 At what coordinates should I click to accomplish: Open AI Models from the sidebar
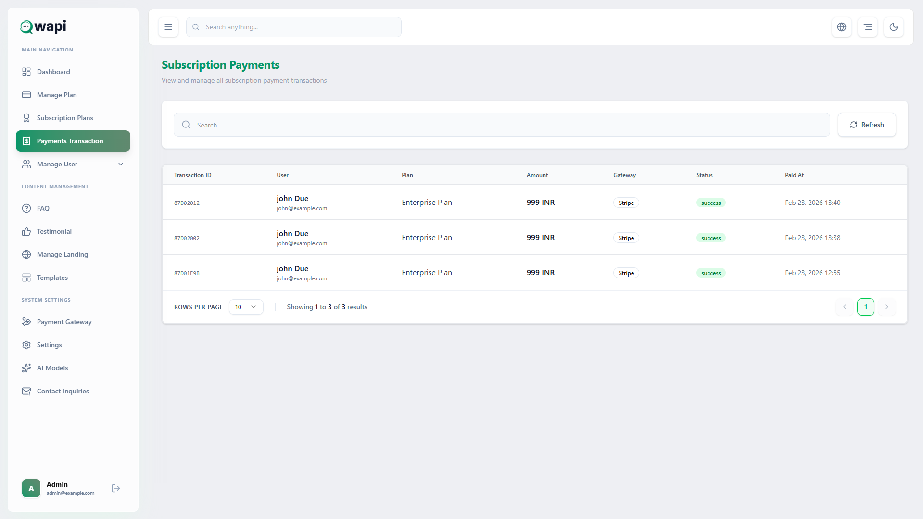(x=52, y=368)
